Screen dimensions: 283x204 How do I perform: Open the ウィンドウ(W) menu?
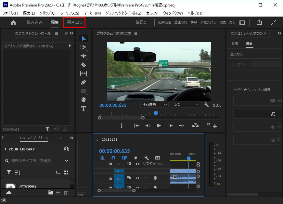[x=173, y=13]
